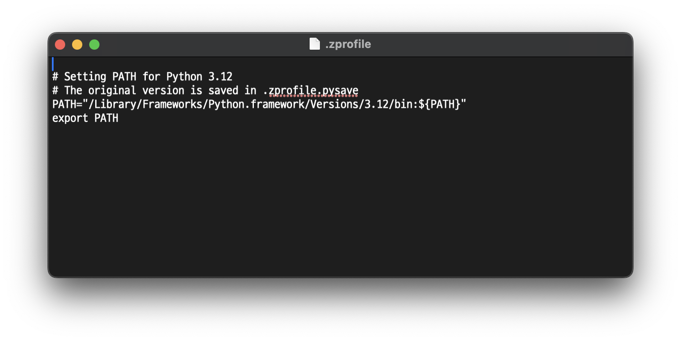Click the word "export" on last line
The width and height of the screenshot is (681, 341).
tap(70, 119)
